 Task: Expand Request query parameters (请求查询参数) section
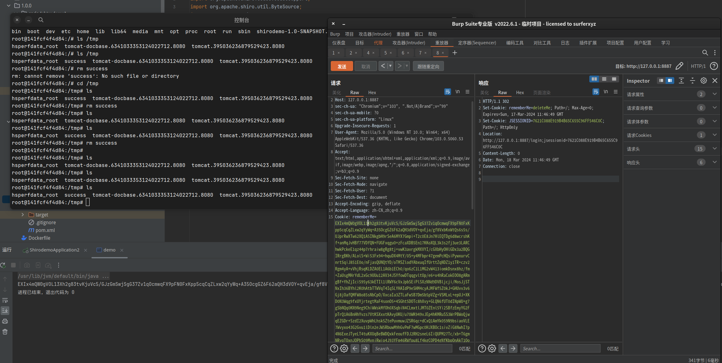pos(671,108)
